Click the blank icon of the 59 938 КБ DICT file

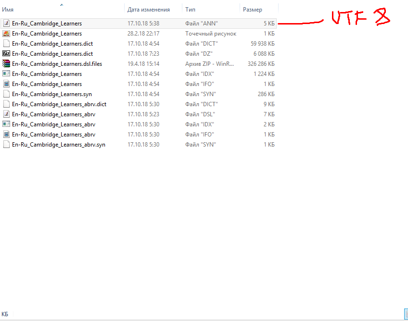coord(6,44)
